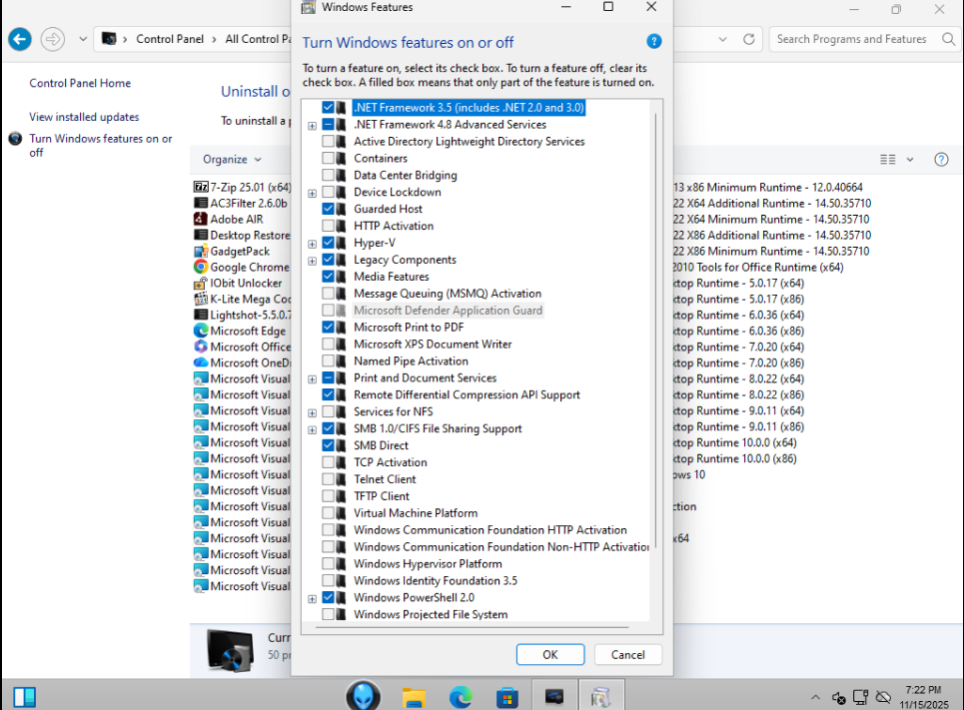Click All Control Panel Items breadcrumb
The image size is (964, 710).
click(x=258, y=39)
